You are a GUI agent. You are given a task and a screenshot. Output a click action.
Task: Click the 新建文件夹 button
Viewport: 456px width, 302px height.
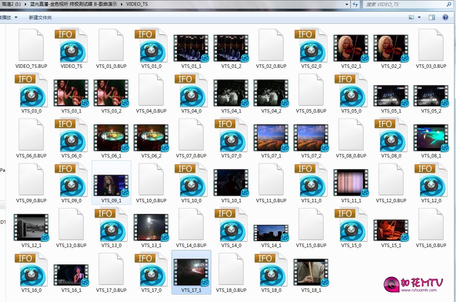[x=40, y=18]
